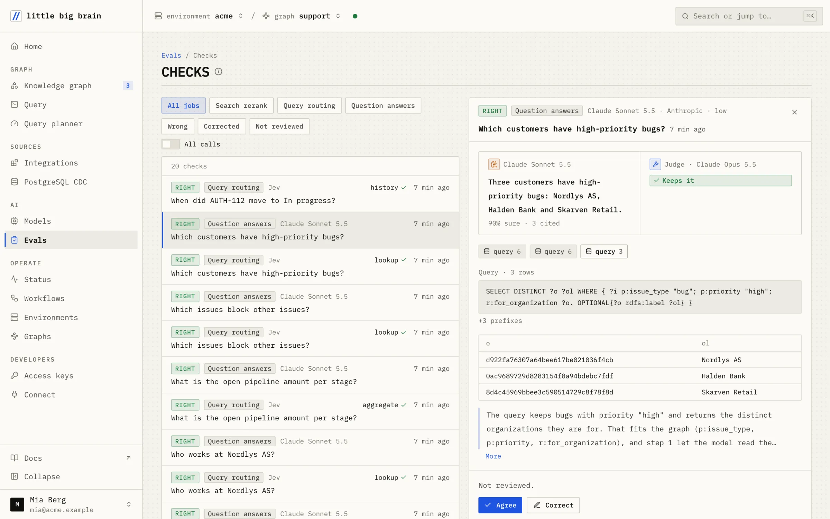Open Status under Operate
Screen dimensions: 830x519
click(x=71, y=279)
